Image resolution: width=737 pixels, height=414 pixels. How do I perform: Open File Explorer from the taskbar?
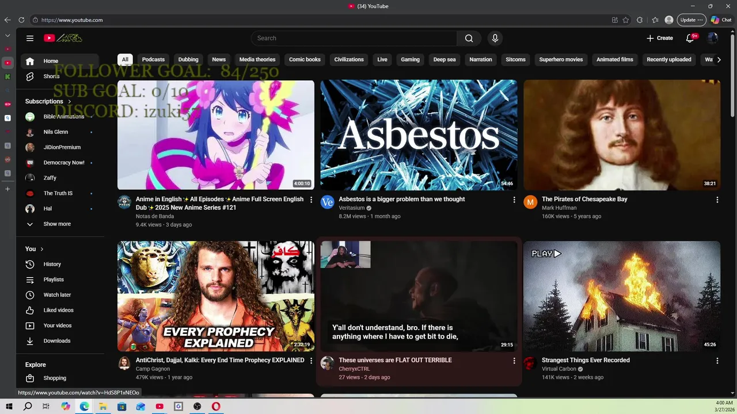(x=103, y=407)
